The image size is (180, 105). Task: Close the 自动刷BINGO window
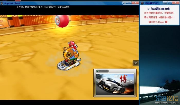[175, 3]
